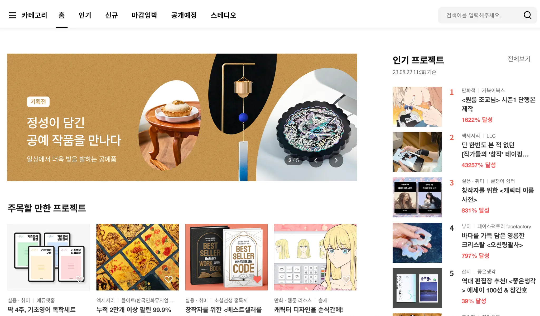The height and width of the screenshot is (316, 540).
Task: Click the 2 / 5 slide indicator
Action: [293, 160]
